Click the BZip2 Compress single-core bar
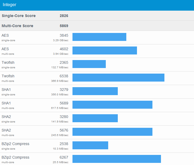 click(90, 145)
